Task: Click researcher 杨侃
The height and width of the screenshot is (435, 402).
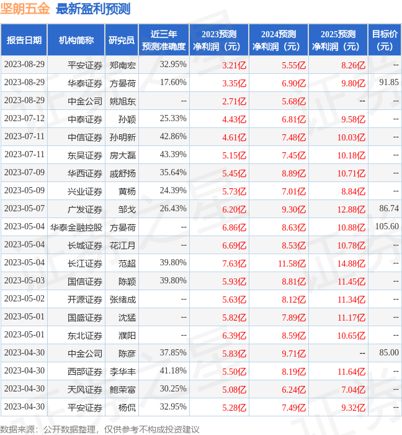Action: [x=127, y=408]
